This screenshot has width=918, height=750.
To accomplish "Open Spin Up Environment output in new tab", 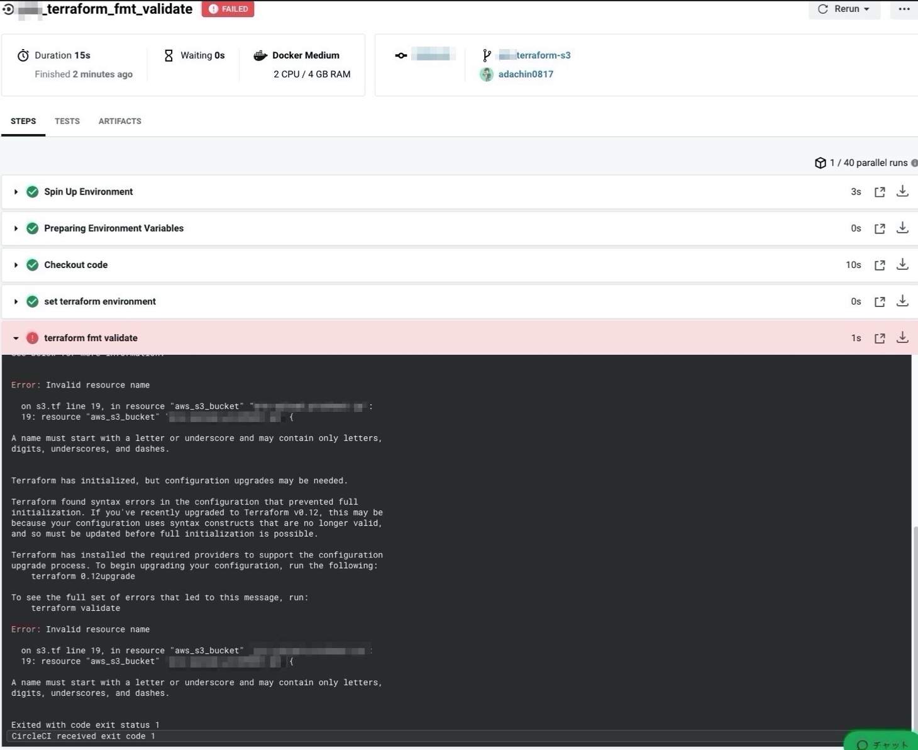I will coord(880,192).
